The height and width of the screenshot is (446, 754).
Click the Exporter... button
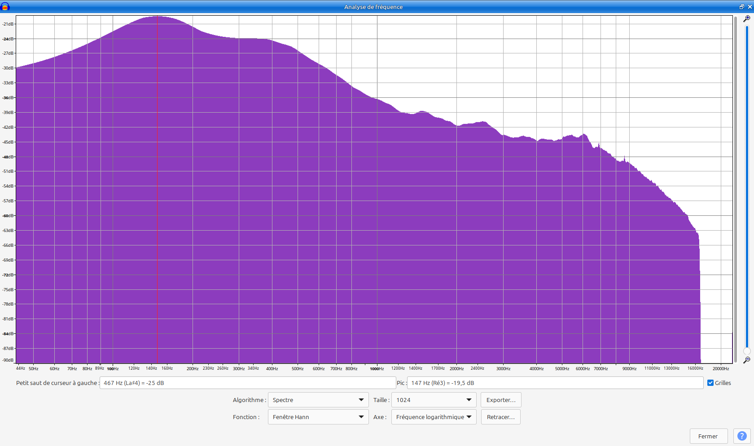click(x=501, y=400)
